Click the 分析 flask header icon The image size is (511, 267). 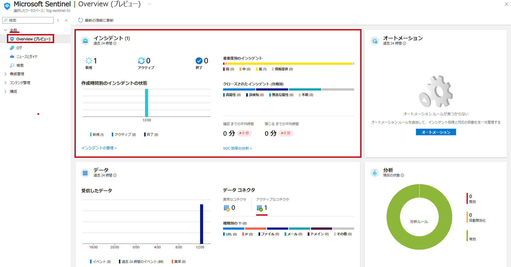pyautogui.click(x=375, y=173)
